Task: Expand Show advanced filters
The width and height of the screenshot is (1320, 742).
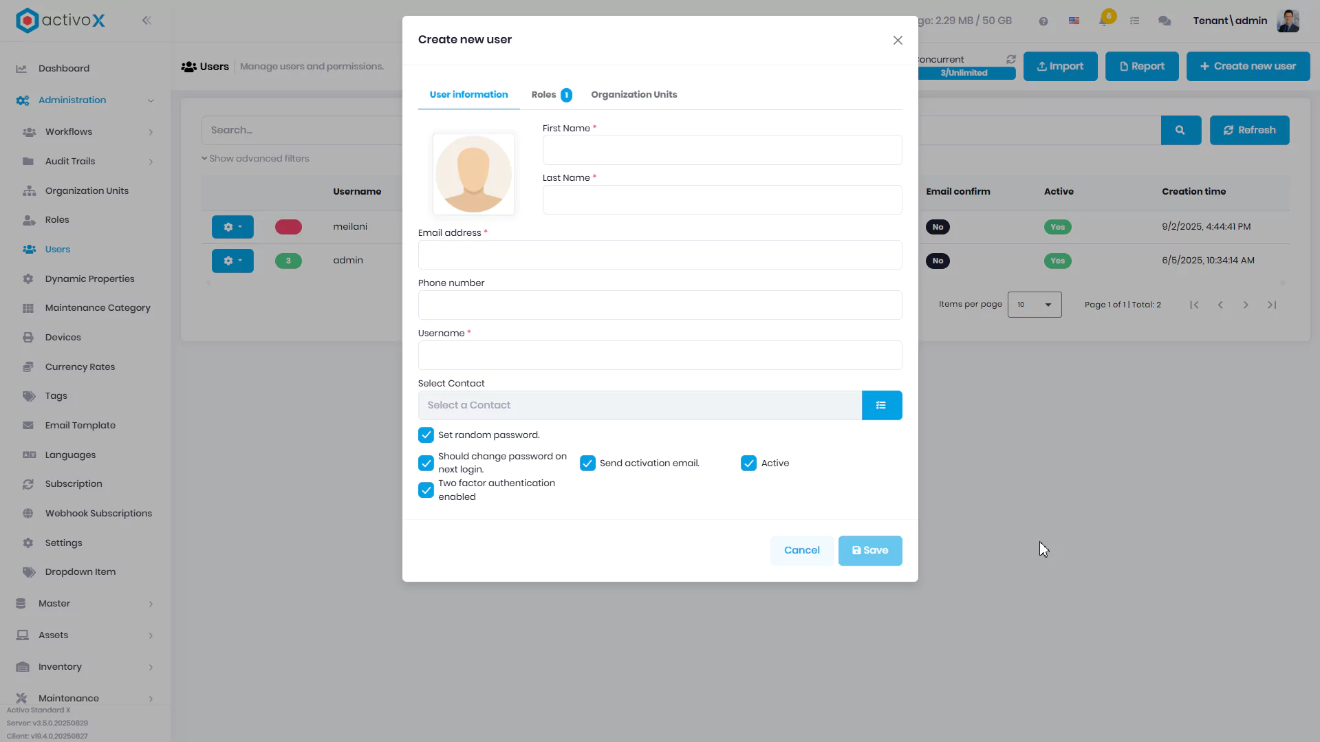Action: [255, 158]
